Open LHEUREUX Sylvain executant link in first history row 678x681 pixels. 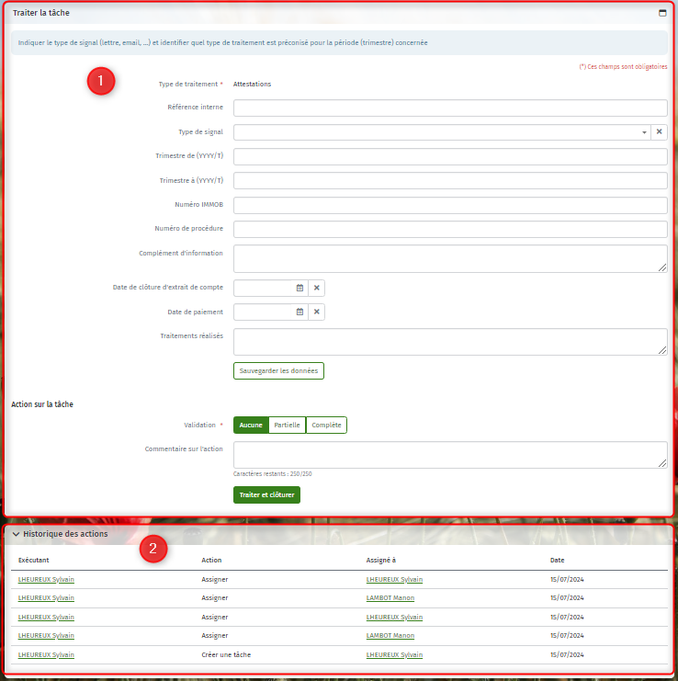click(46, 580)
